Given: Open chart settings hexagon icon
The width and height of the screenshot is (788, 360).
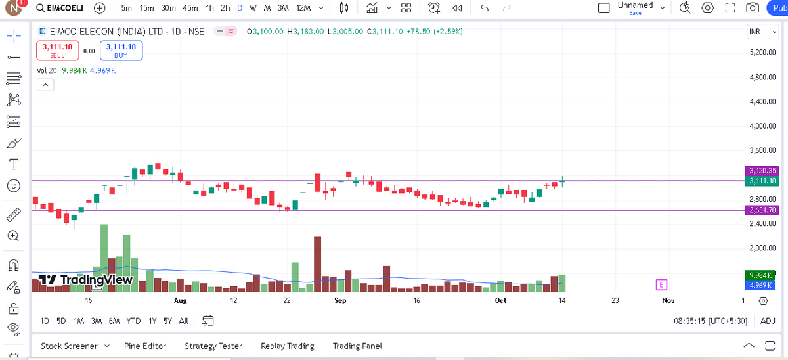Looking at the screenshot, I should tap(707, 9).
